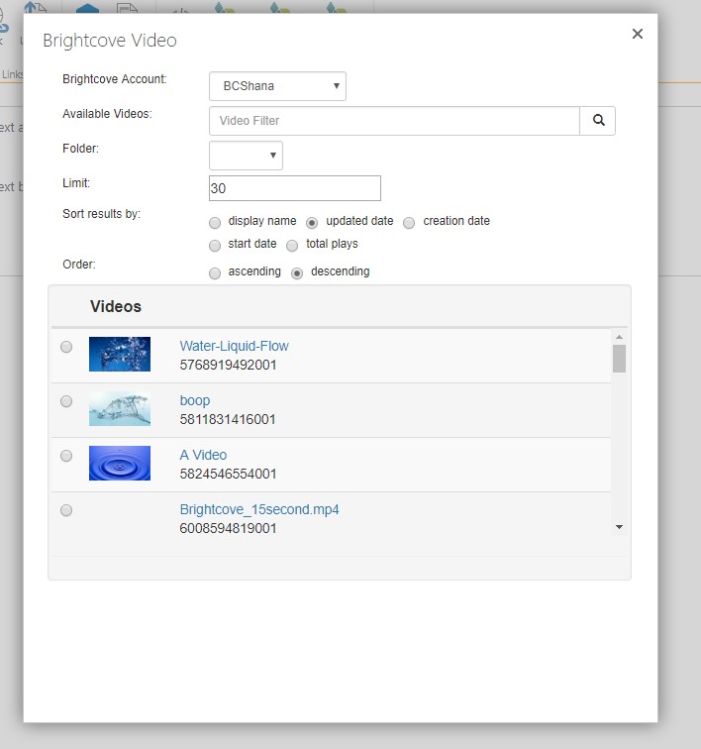
Task: Select the updated date sort option
Action: 312,222
